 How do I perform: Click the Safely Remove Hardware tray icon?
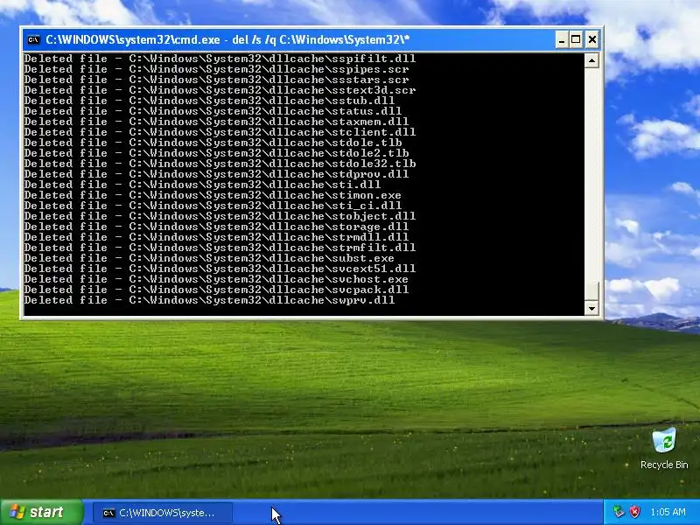point(619,512)
